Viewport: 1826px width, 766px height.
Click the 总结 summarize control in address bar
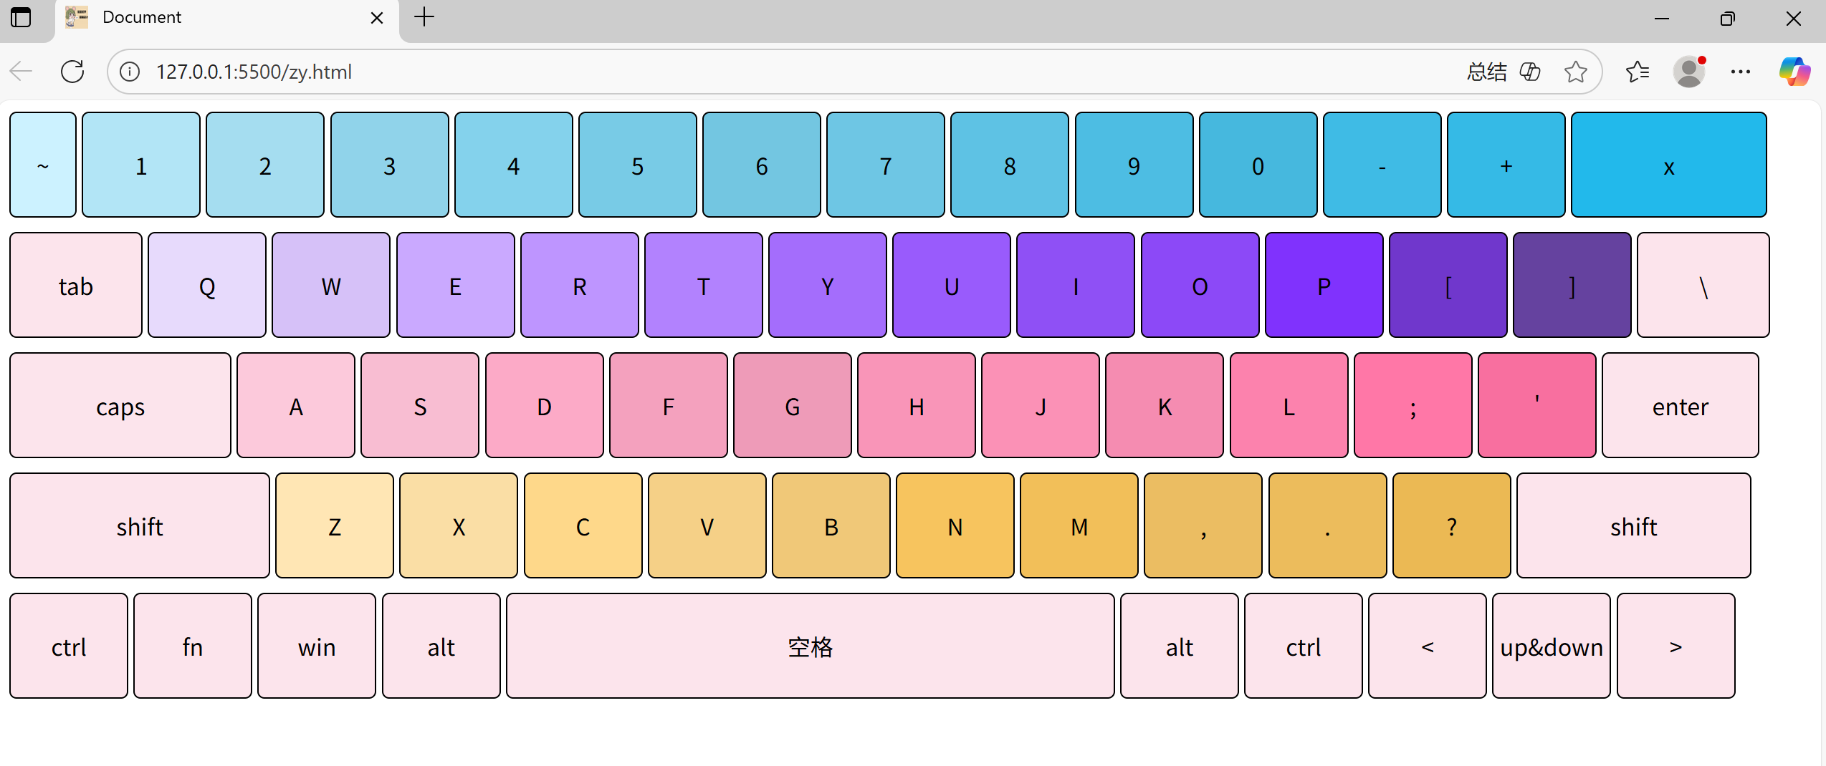[x=1486, y=72]
